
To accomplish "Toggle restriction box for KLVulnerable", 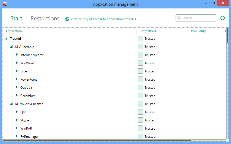I will point(141,47).
